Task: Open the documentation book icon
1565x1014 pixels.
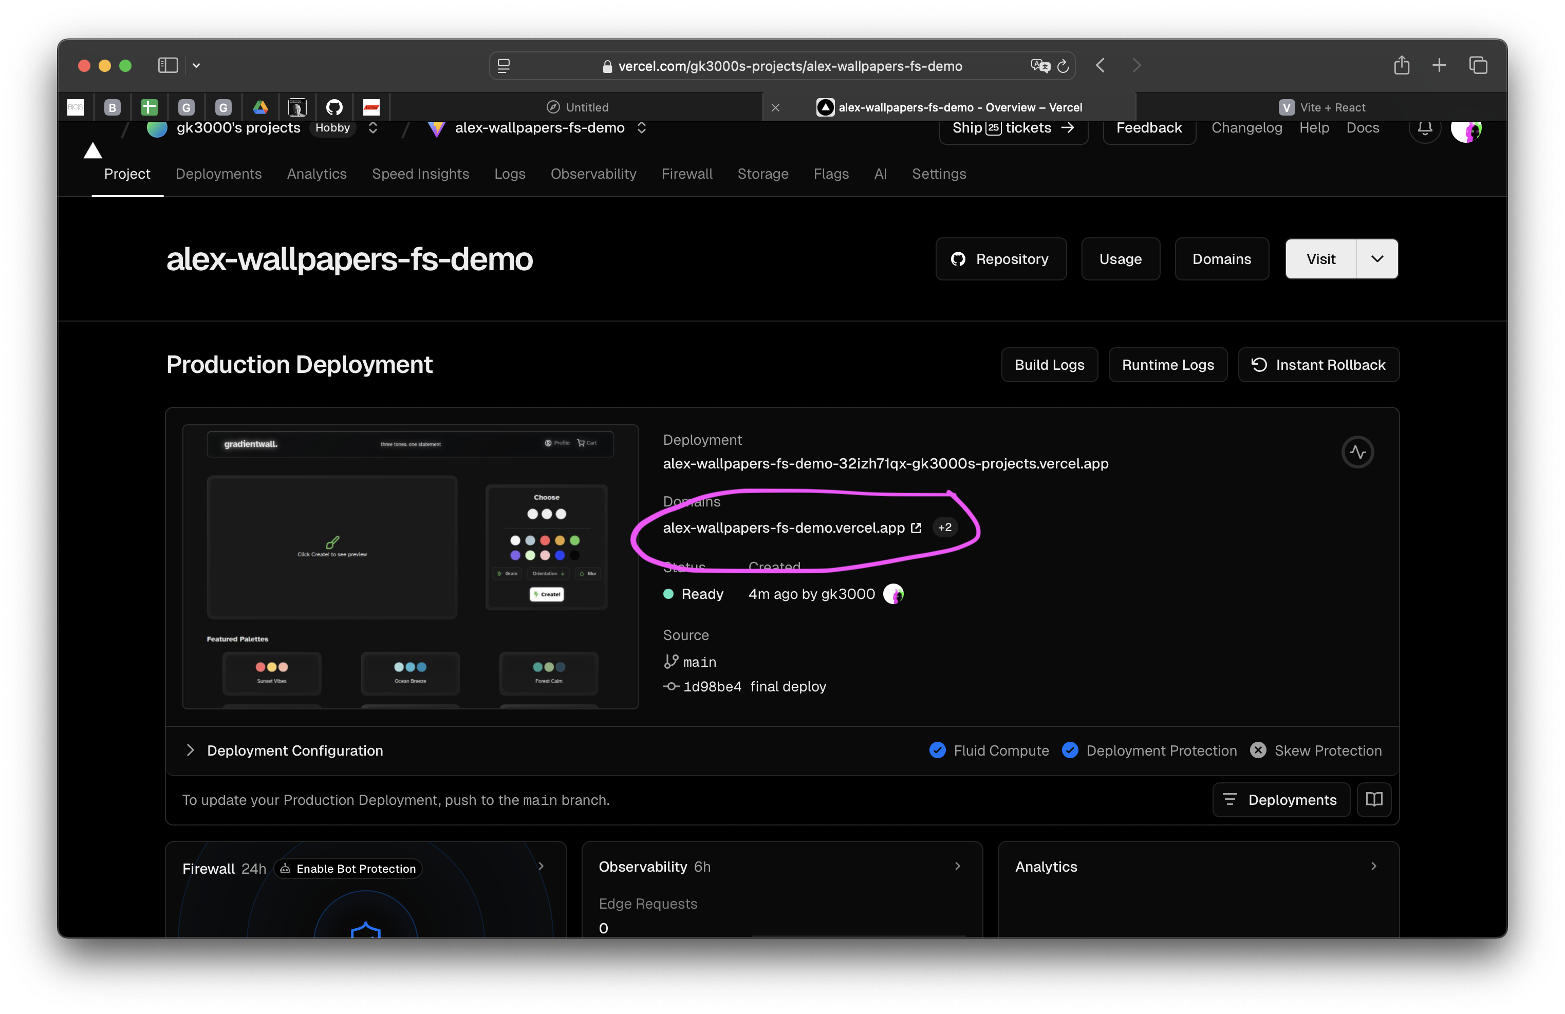Action: tap(1374, 800)
